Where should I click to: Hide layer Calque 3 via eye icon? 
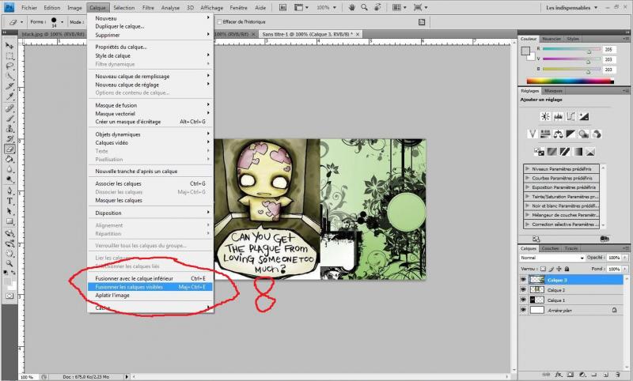point(524,279)
